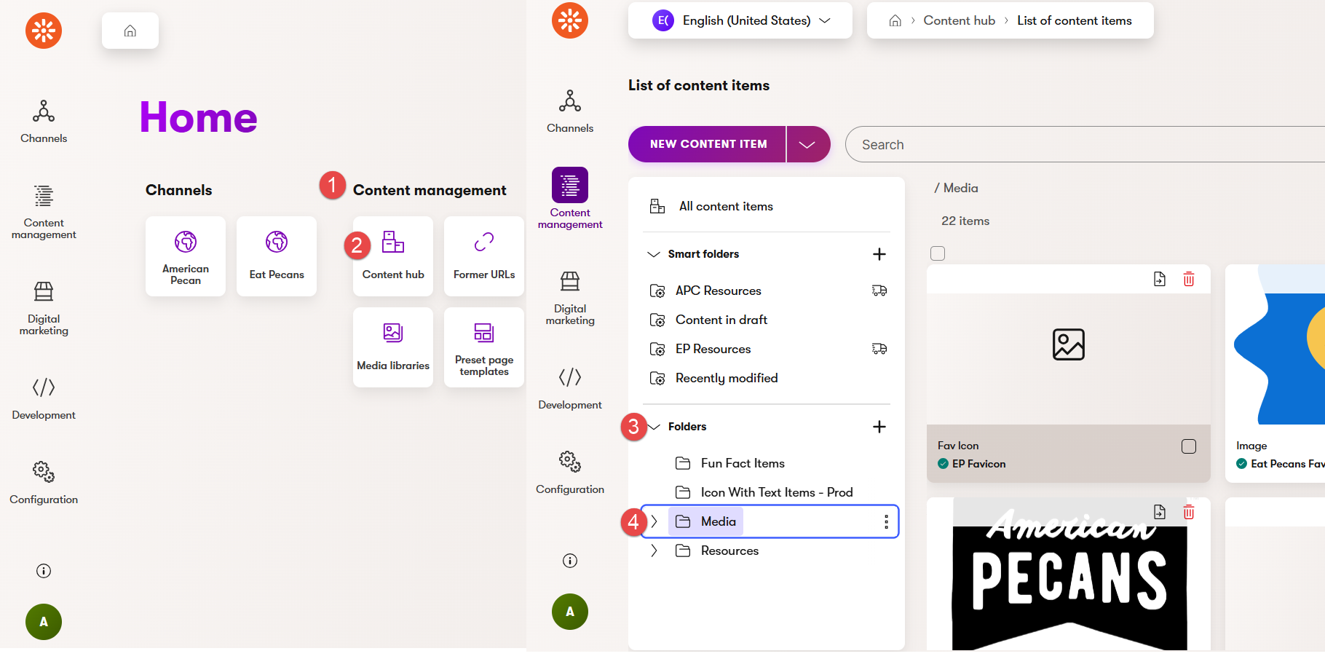Open English (United States) language selector
The height and width of the screenshot is (659, 1325).
point(740,20)
